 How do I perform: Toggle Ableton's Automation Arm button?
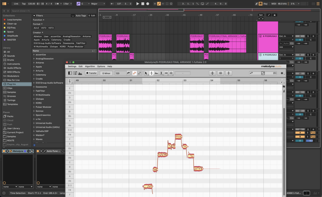pyautogui.click(x=159, y=4)
